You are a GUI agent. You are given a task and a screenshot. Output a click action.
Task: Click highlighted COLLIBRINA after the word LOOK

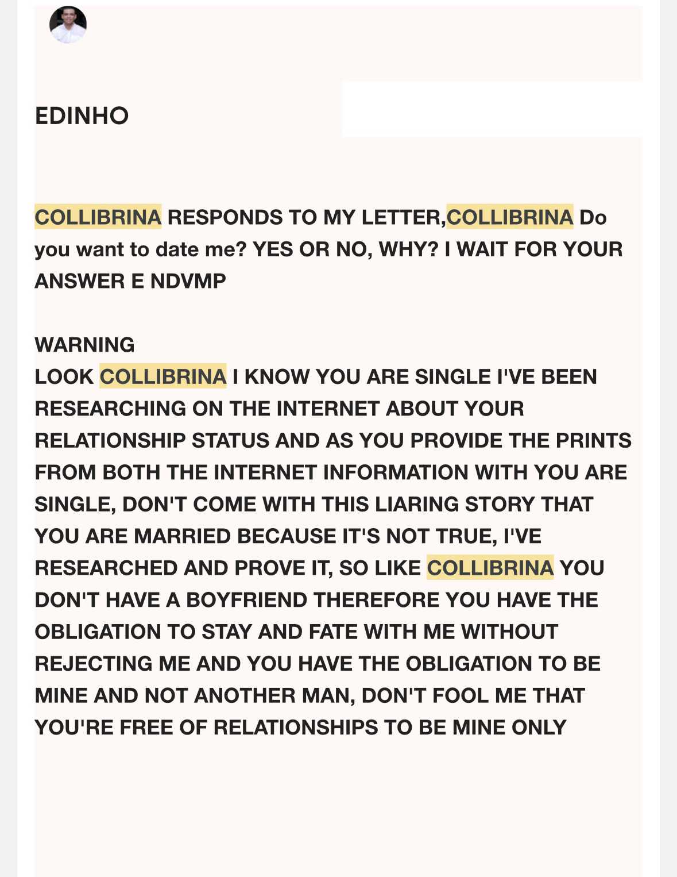pyautogui.click(x=163, y=376)
